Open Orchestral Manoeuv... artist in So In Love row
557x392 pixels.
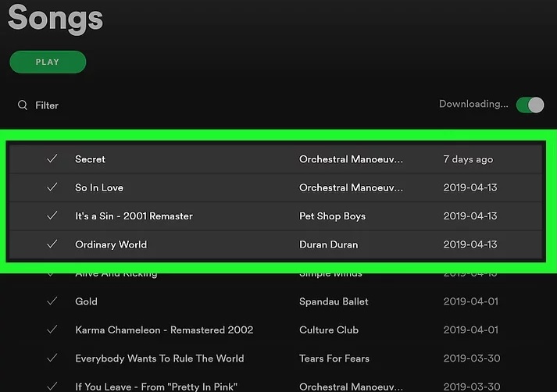click(x=351, y=187)
